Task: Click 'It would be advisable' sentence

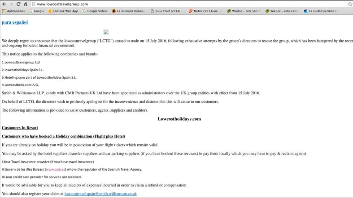Action: (x=95, y=185)
